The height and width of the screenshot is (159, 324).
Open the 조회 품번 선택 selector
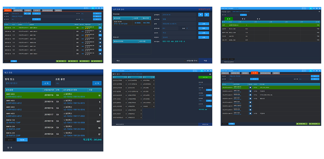pos(97,83)
